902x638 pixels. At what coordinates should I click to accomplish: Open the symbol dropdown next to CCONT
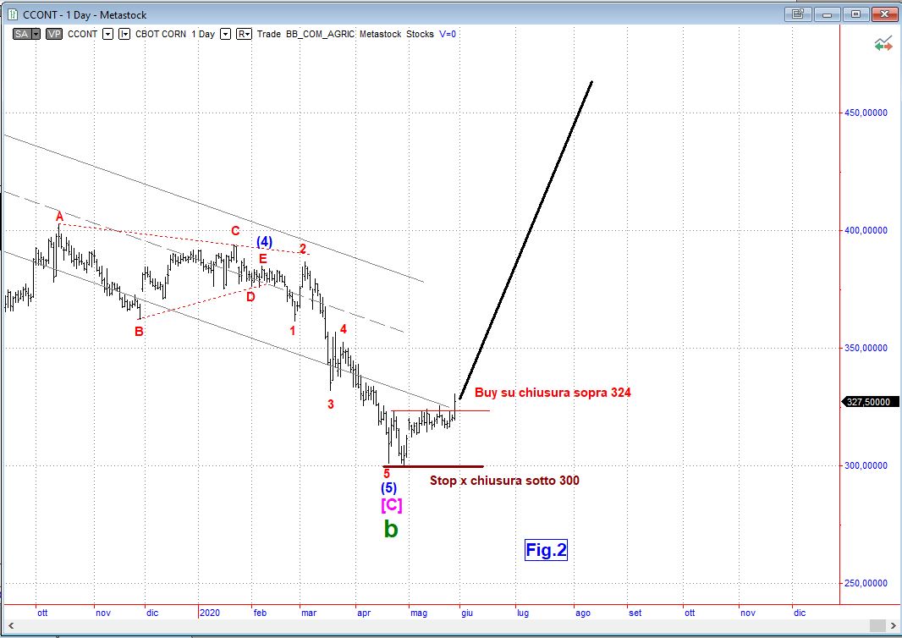pyautogui.click(x=107, y=34)
